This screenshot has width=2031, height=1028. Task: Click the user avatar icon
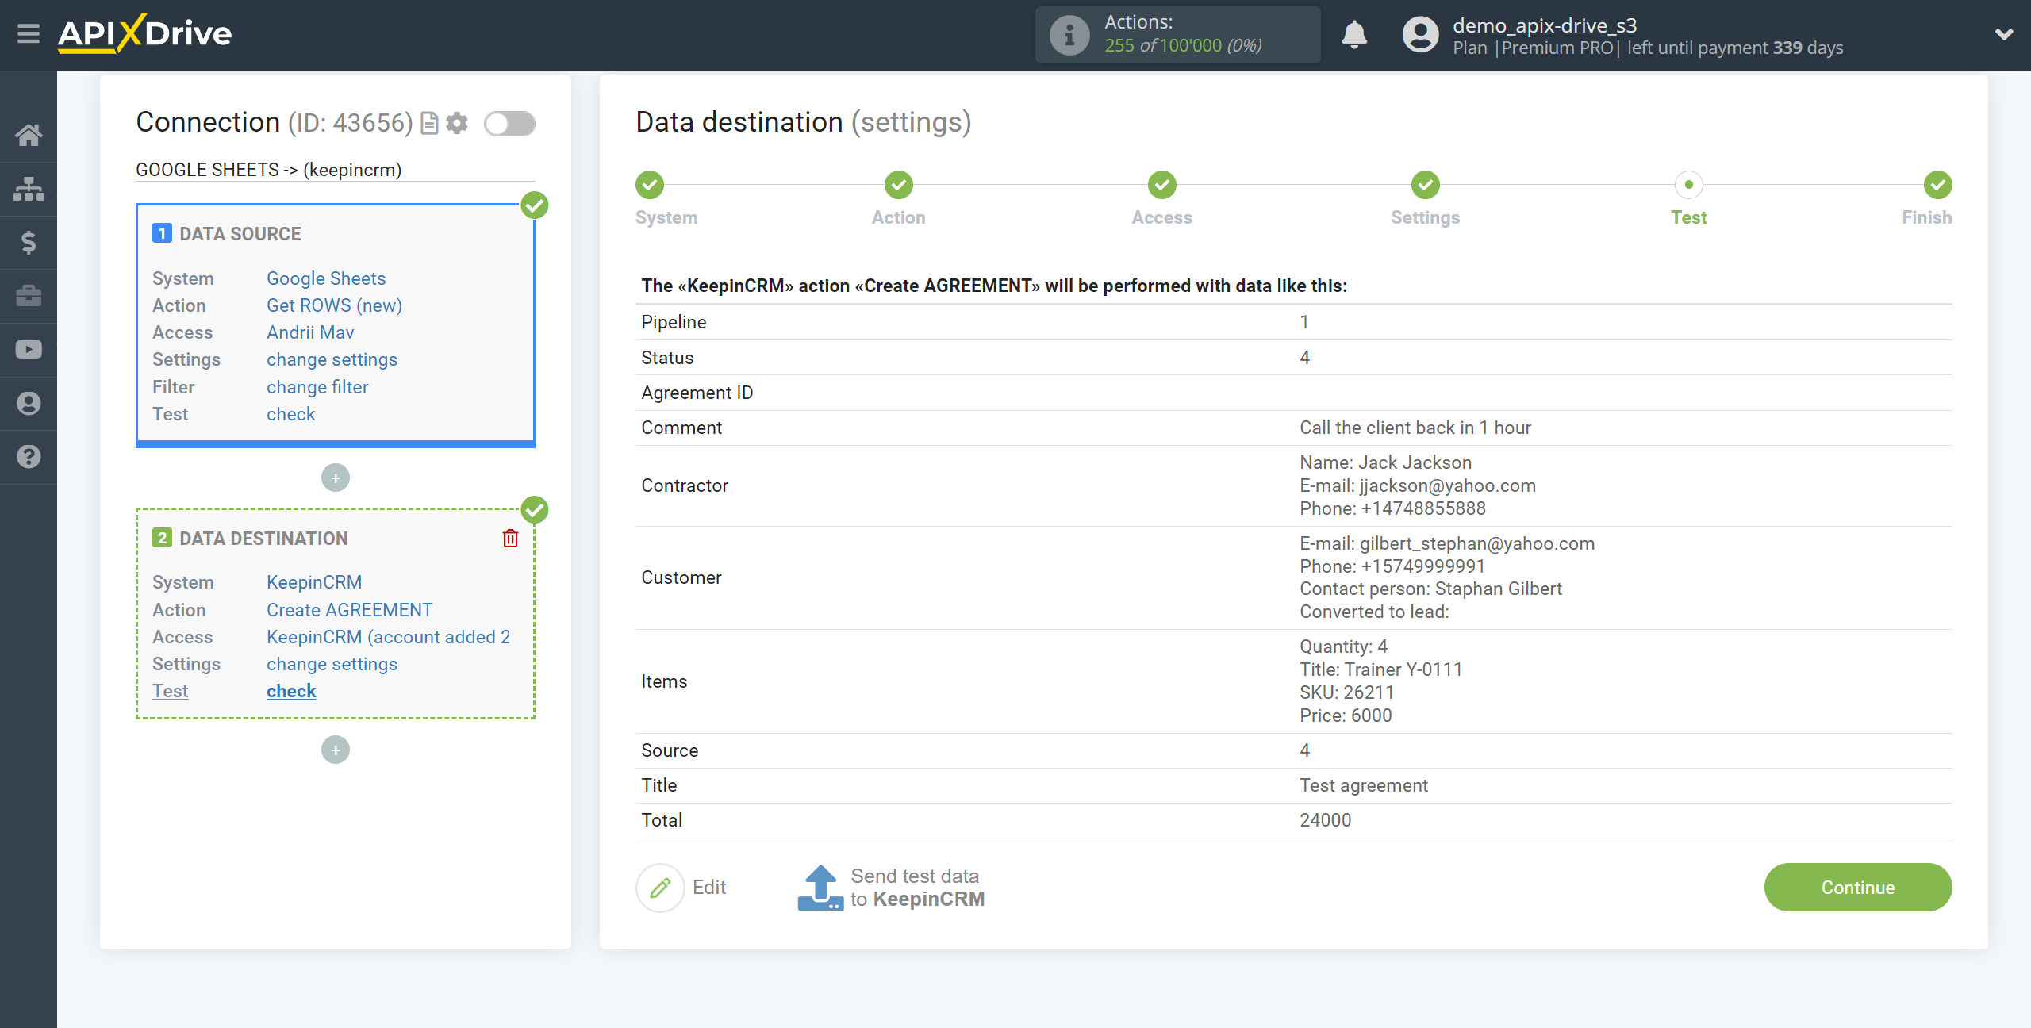coord(1420,35)
